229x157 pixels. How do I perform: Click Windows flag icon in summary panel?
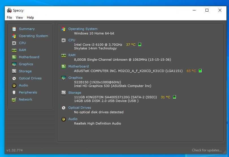(64, 29)
